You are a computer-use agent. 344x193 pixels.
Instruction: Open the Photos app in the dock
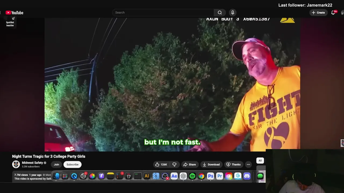pos(92,176)
